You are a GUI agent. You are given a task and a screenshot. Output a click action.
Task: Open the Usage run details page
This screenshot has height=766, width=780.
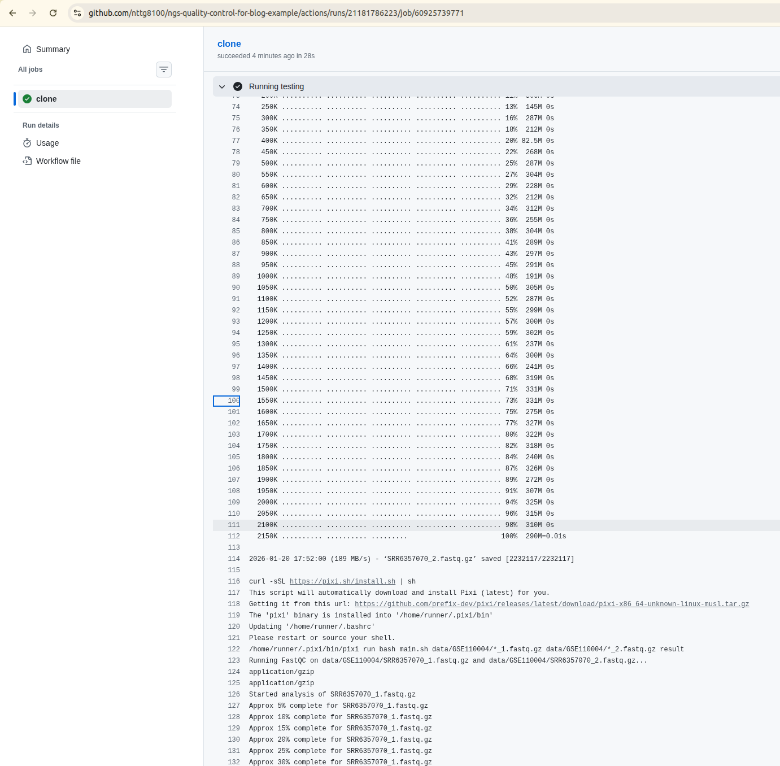(x=47, y=143)
